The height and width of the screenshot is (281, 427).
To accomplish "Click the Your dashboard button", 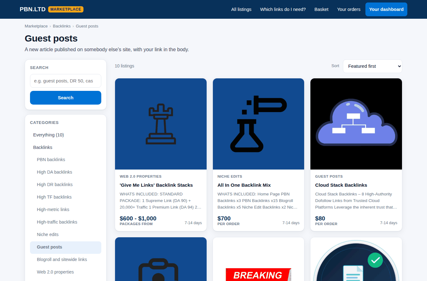I will click(x=386, y=9).
